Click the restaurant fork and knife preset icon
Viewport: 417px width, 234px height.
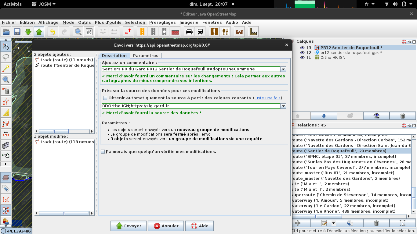point(225,32)
